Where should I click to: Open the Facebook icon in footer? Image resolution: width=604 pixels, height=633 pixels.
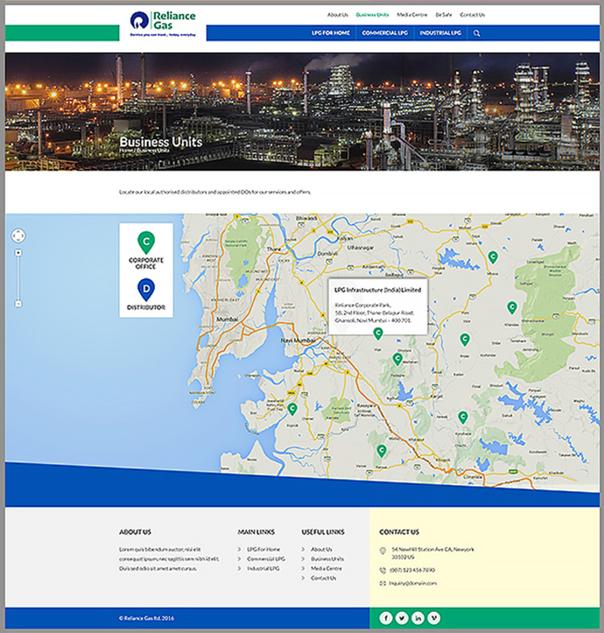pos(386,618)
